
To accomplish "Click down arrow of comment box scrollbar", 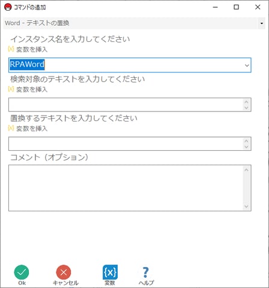I will pos(246,207).
